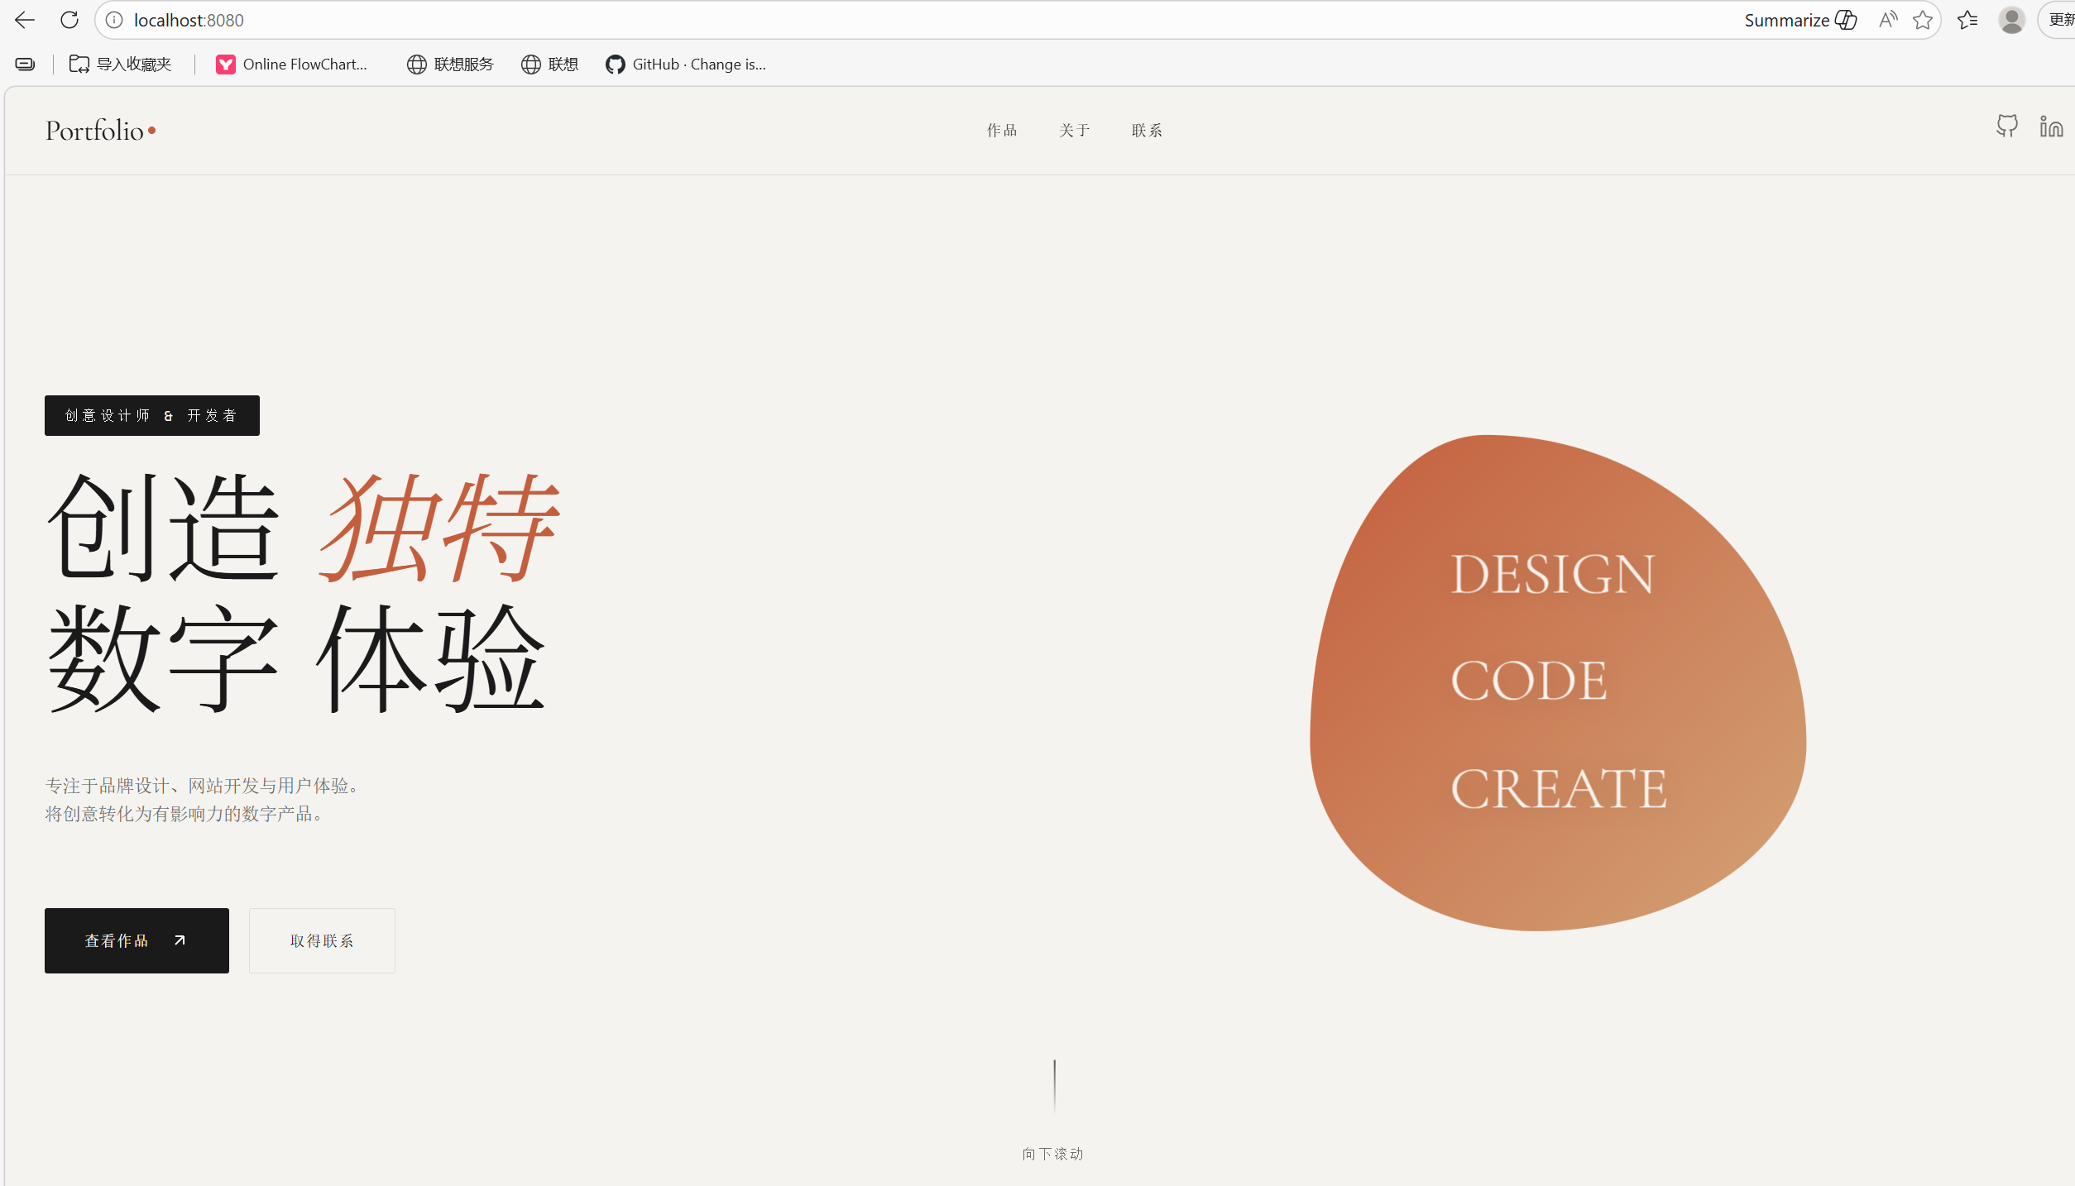Select 关于 in the navigation menu
Viewport: 2075px width, 1186px height.
click(1074, 130)
